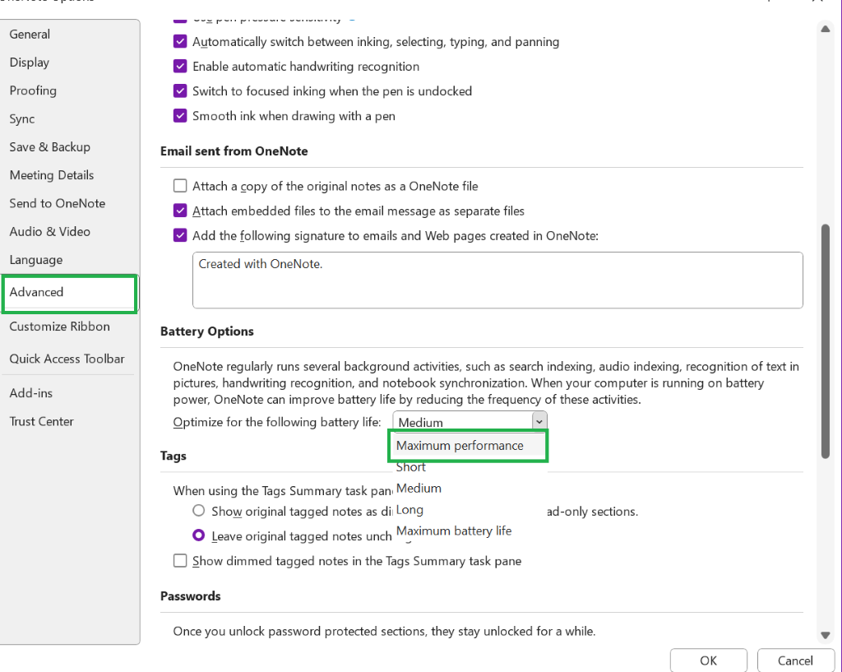842x672 pixels.
Task: Click the scrollbar down arrow
Action: 826,636
